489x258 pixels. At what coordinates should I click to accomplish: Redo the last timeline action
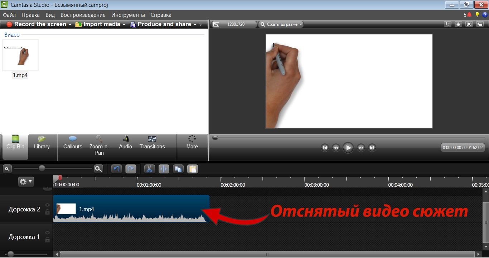[131, 169]
